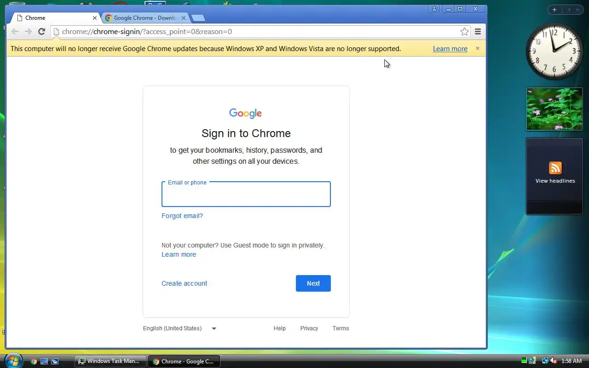Viewport: 589px width, 368px height.
Task: Dismiss the yellow update warning bar
Action: point(478,48)
